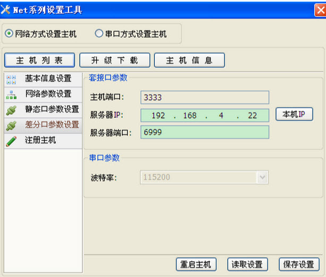Image resolution: width=326 pixels, height=277 pixels.
Task: Click the 168 octet of 服务器IP
Action: [190, 115]
